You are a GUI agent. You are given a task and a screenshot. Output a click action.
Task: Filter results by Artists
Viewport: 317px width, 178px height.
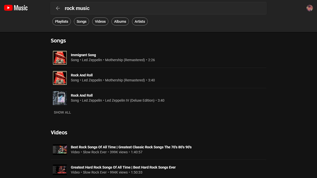[x=140, y=21]
